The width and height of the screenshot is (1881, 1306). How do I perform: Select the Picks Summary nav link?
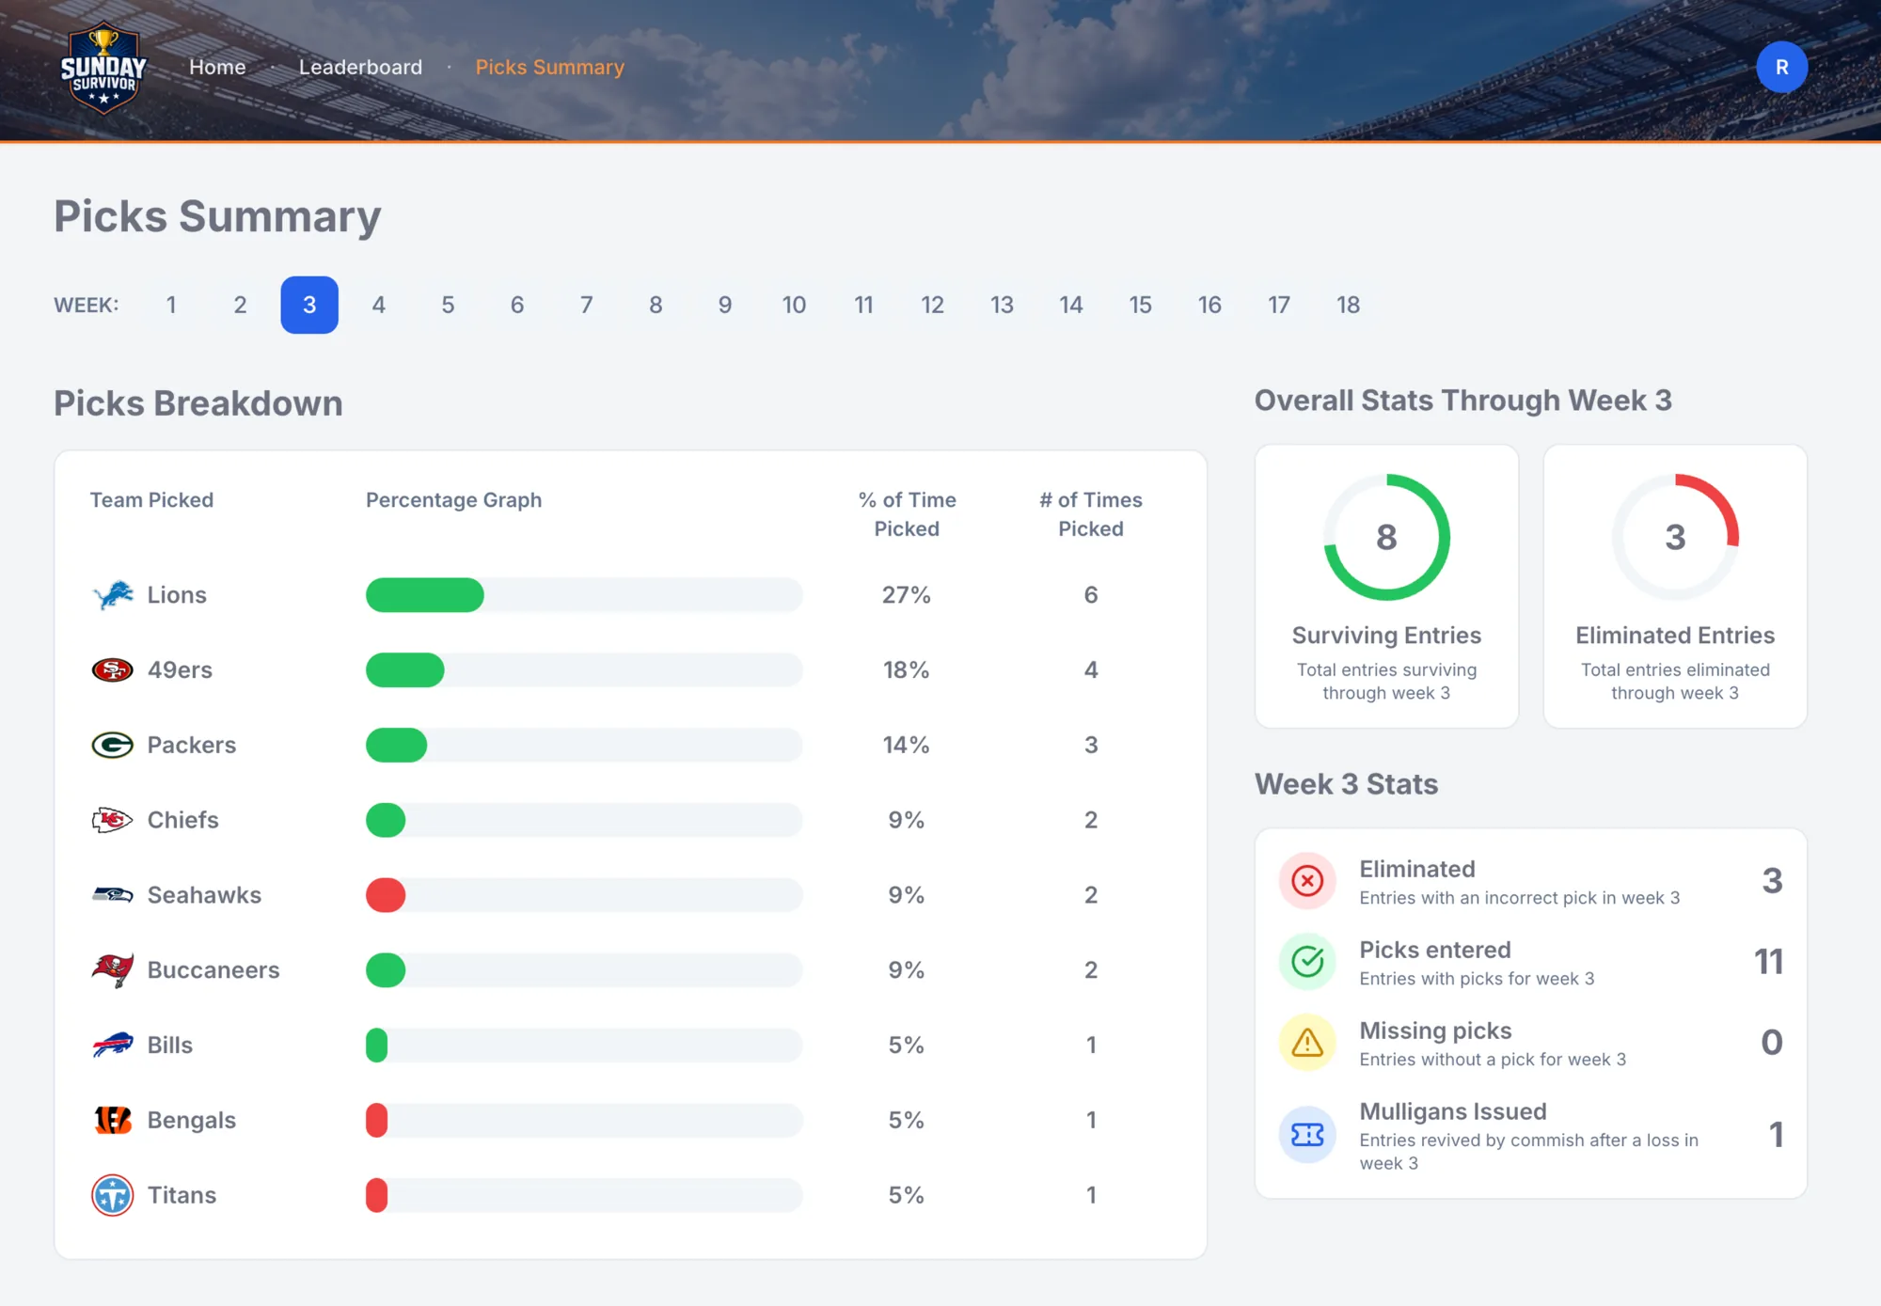point(549,68)
